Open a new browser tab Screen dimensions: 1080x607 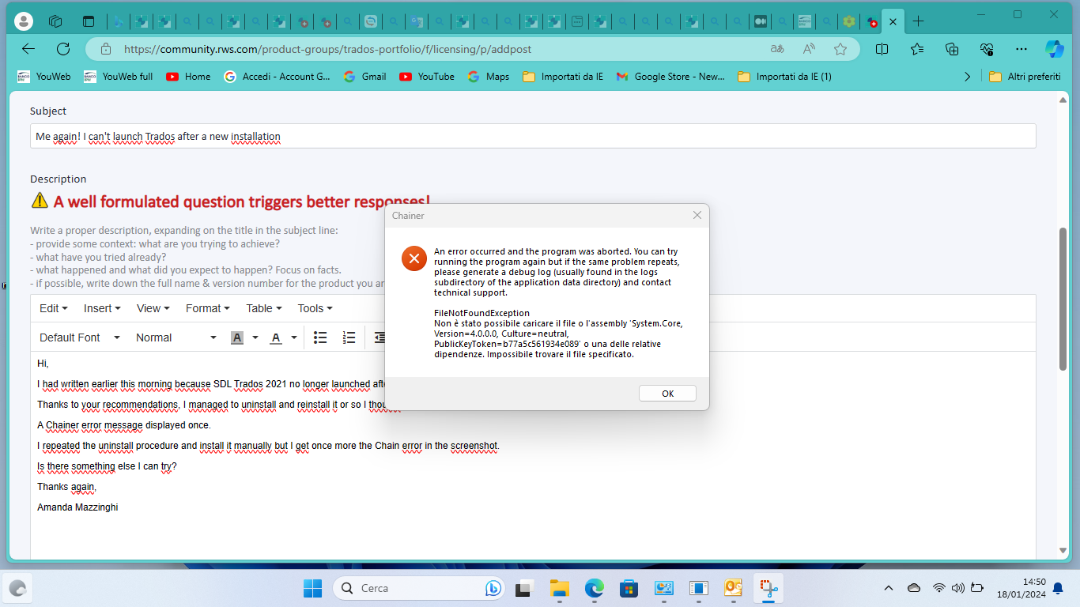[918, 21]
